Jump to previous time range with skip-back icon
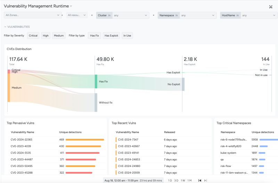 200,181
